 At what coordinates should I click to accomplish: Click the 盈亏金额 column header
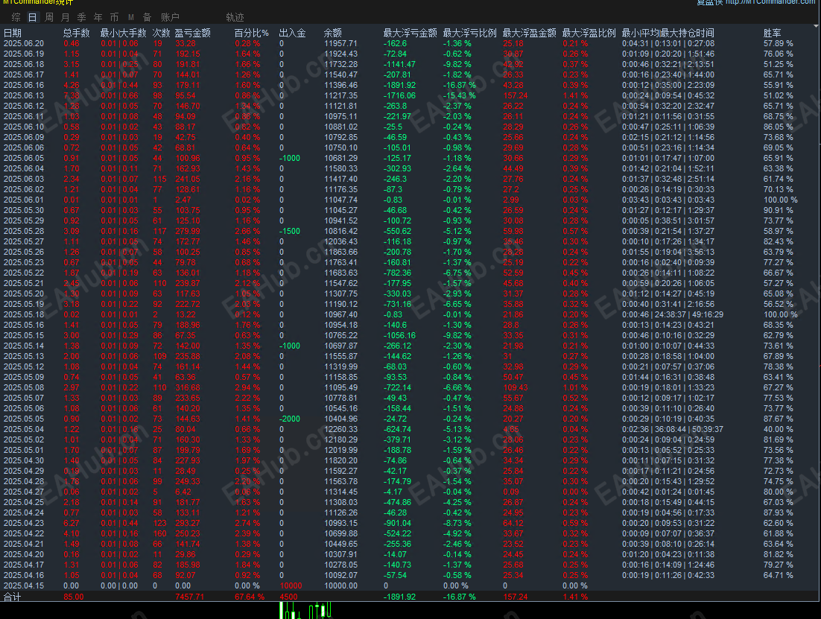point(193,33)
